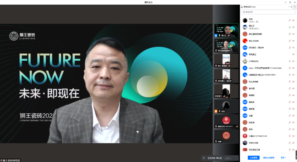This screenshot has width=297, height=162.
Task: Click the search magnifier icon in the member search box
Action: click(244, 12)
